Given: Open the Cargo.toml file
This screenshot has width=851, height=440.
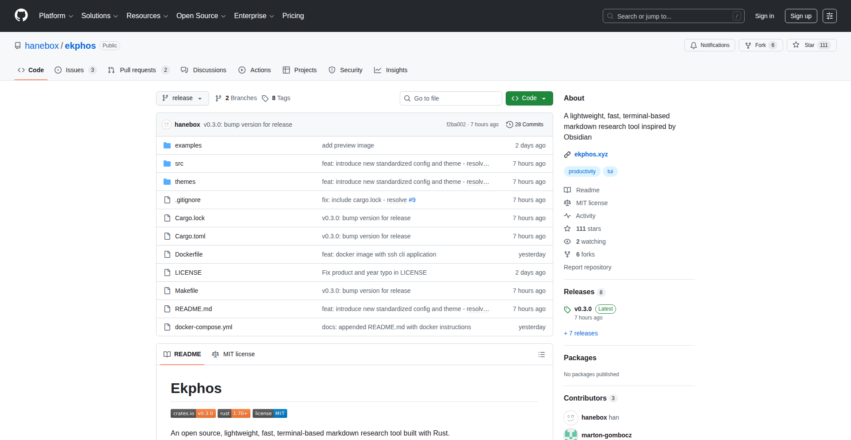Looking at the screenshot, I should (190, 236).
